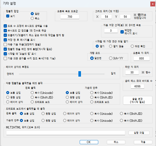Select 복사 (ShiftJIS) under 가운데 단추 for 다중 템플릿

point(92,97)
